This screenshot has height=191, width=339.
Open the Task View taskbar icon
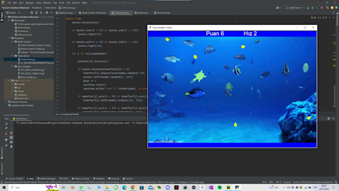[63, 188]
